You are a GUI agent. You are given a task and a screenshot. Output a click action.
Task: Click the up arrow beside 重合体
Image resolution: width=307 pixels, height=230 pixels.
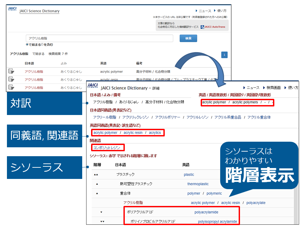[x=97, y=193]
